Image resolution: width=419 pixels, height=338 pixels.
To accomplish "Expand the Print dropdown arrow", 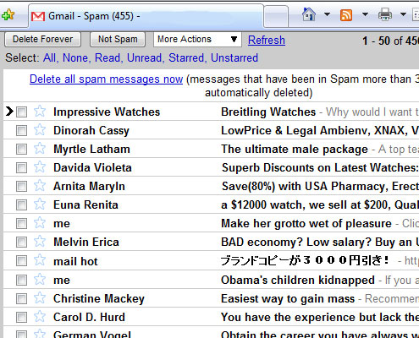I will pyautogui.click(x=404, y=14).
